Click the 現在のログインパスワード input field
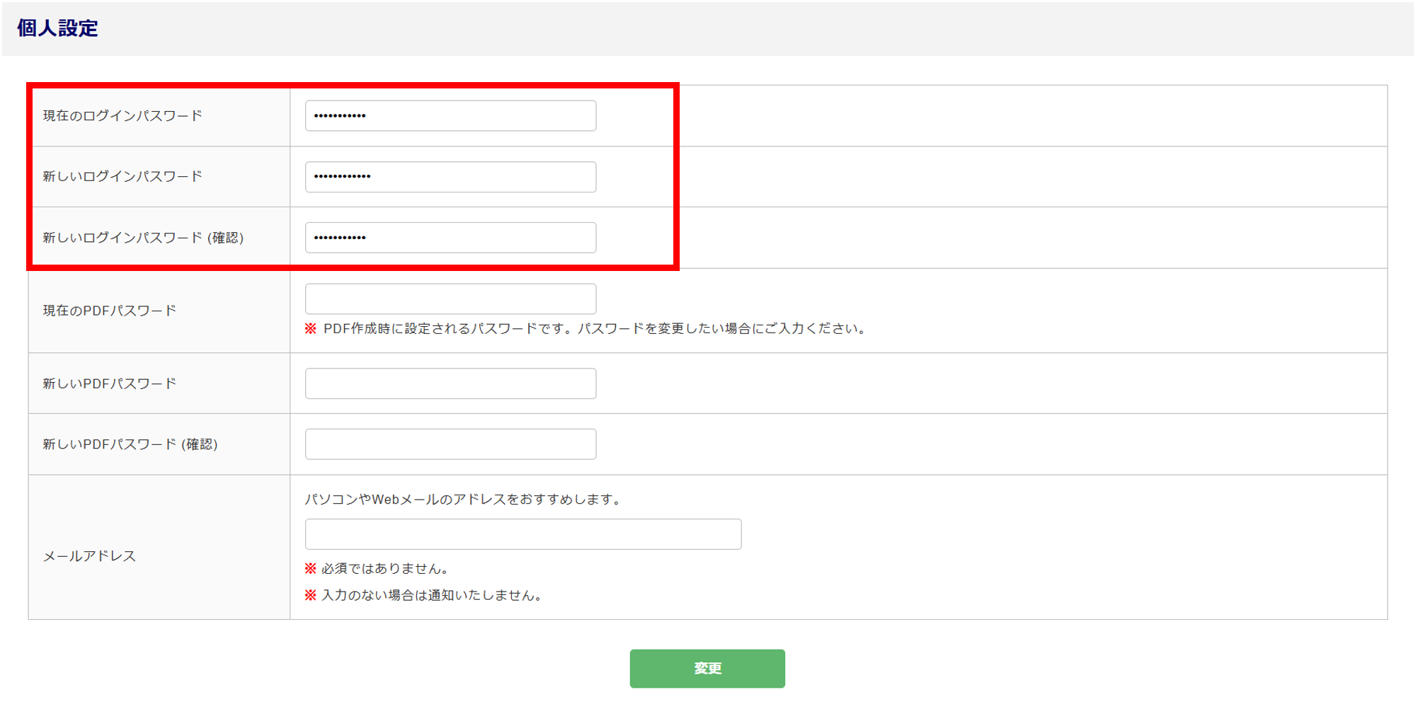The height and width of the screenshot is (716, 1416). (x=450, y=116)
